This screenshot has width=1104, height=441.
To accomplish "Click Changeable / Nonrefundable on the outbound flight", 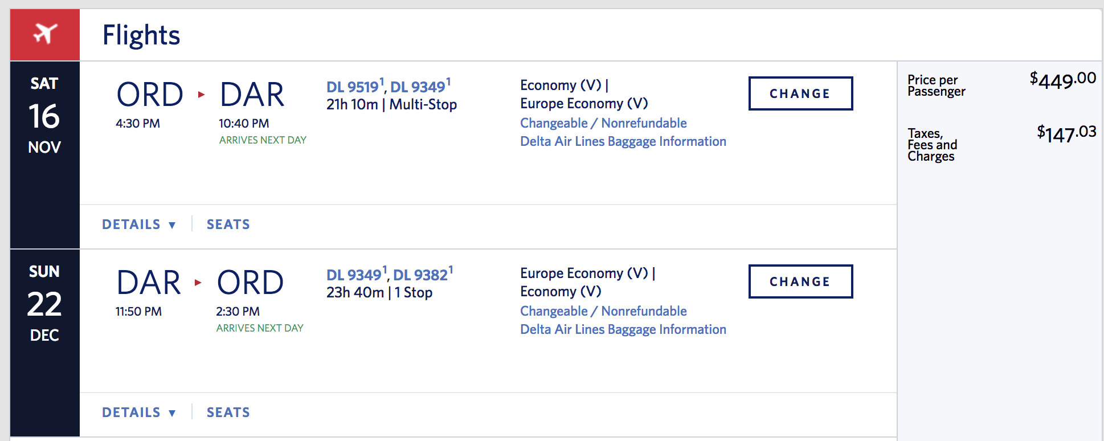I will (x=603, y=123).
